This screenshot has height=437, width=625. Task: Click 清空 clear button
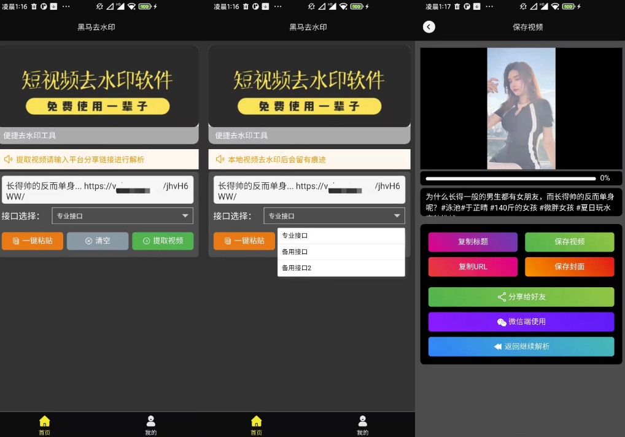(98, 241)
